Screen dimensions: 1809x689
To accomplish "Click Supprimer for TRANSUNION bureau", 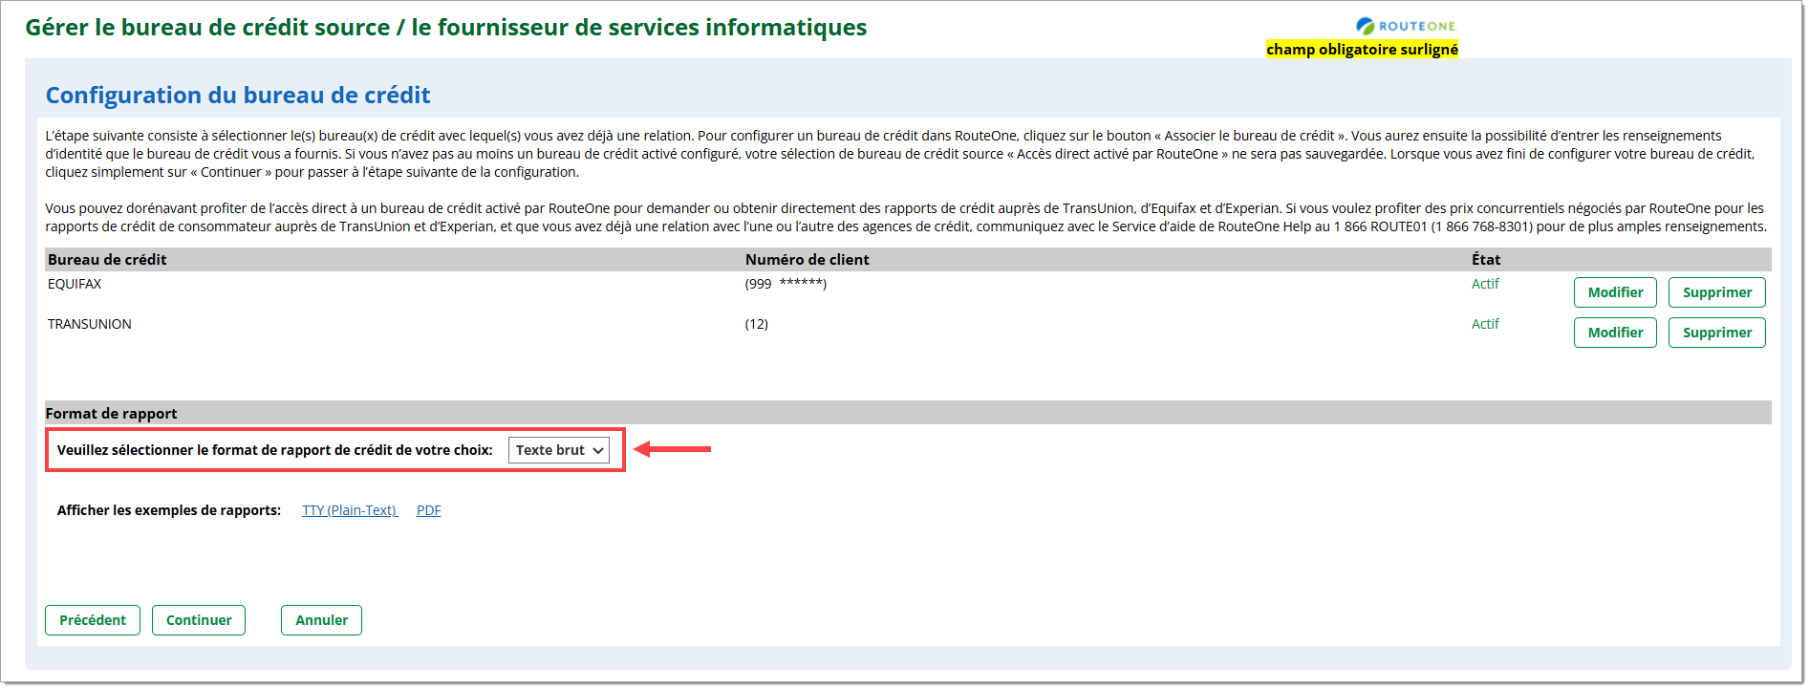I will click(1717, 333).
